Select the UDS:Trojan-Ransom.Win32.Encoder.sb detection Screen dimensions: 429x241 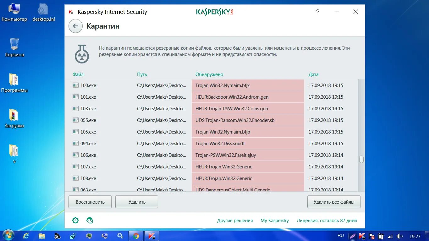tap(235, 120)
